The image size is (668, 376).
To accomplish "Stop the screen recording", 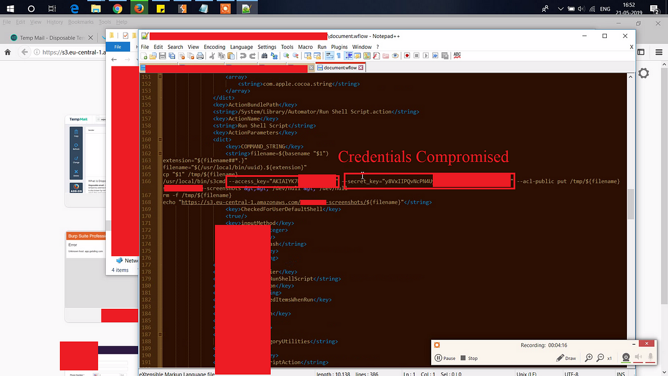I will (468, 358).
